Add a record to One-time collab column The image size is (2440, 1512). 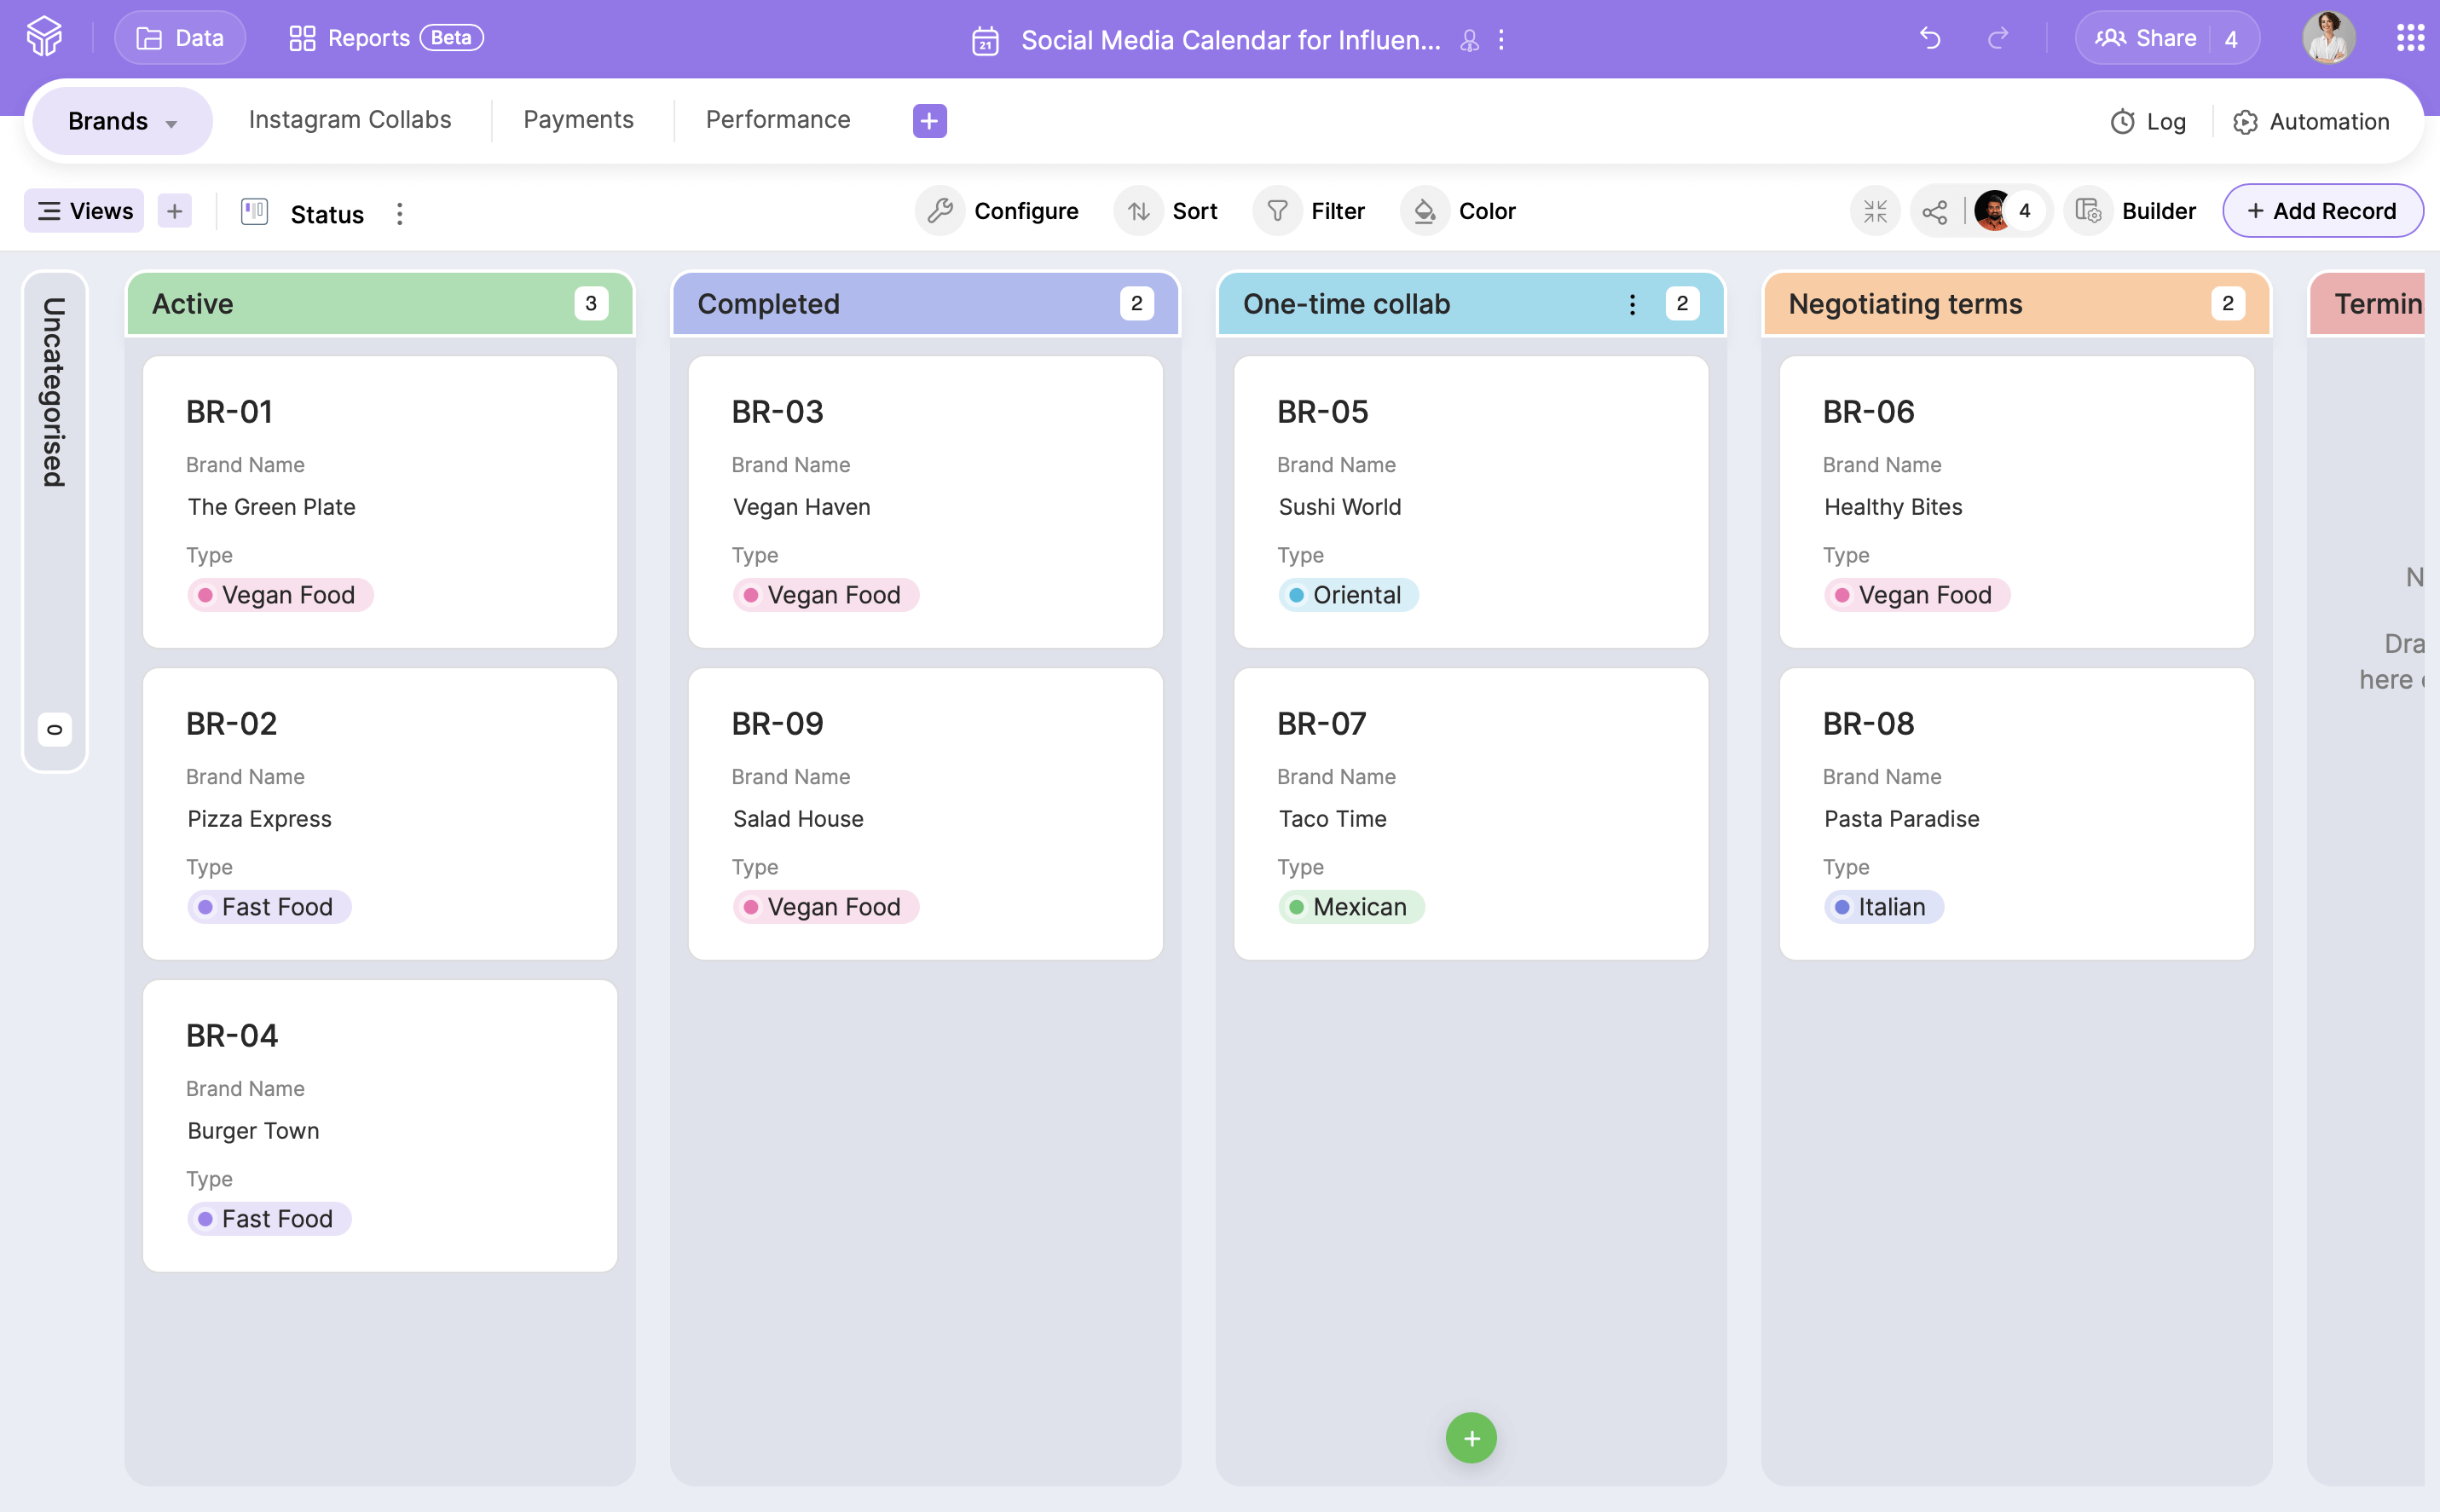coord(1471,1438)
